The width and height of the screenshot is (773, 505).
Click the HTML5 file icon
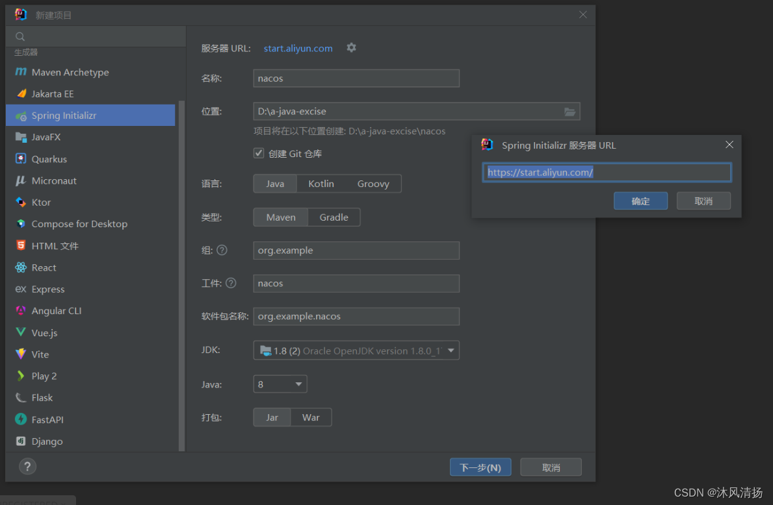(21, 245)
